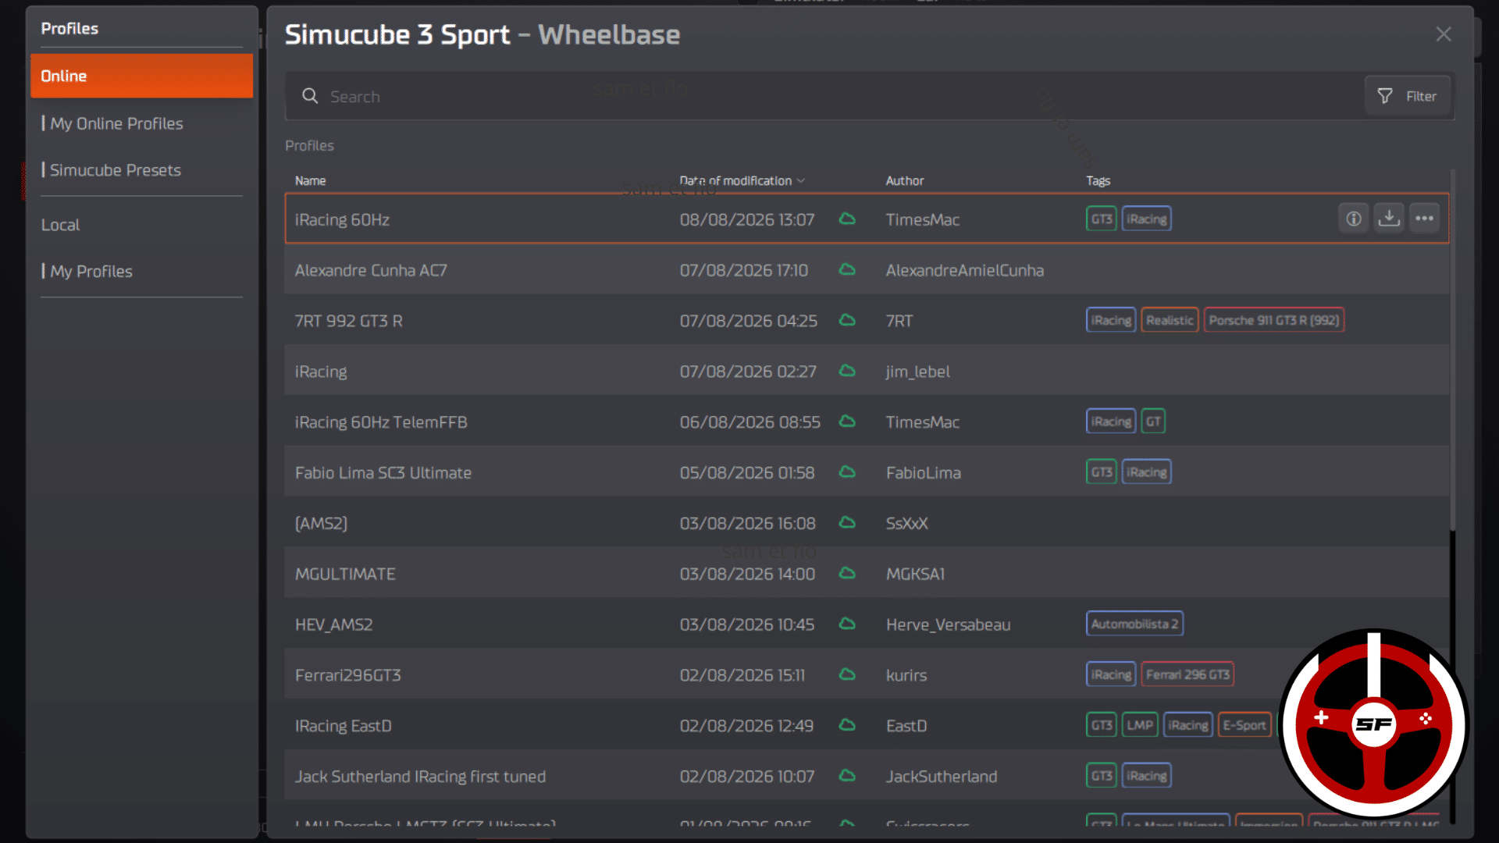This screenshot has height=843, width=1499.
Task: Click GT3 tag on iRacing 60Hz row
Action: coord(1102,219)
